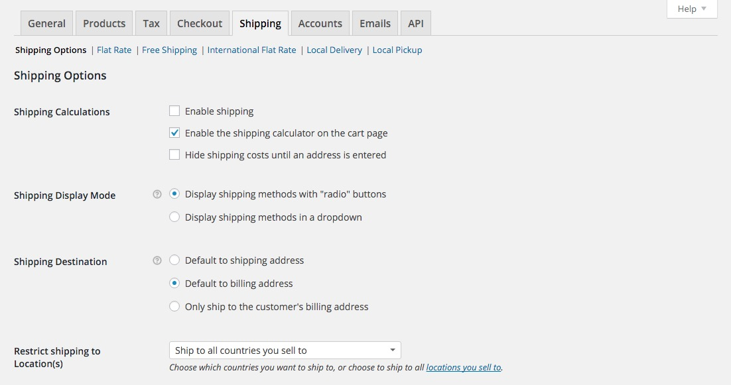731x385 pixels.
Task: Select radio buttons display mode
Action: [174, 194]
